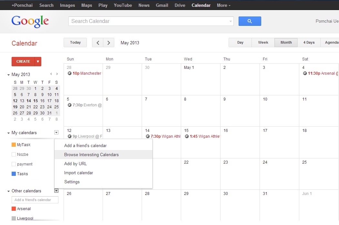
Task: Switch to Agenda view
Action: click(330, 42)
